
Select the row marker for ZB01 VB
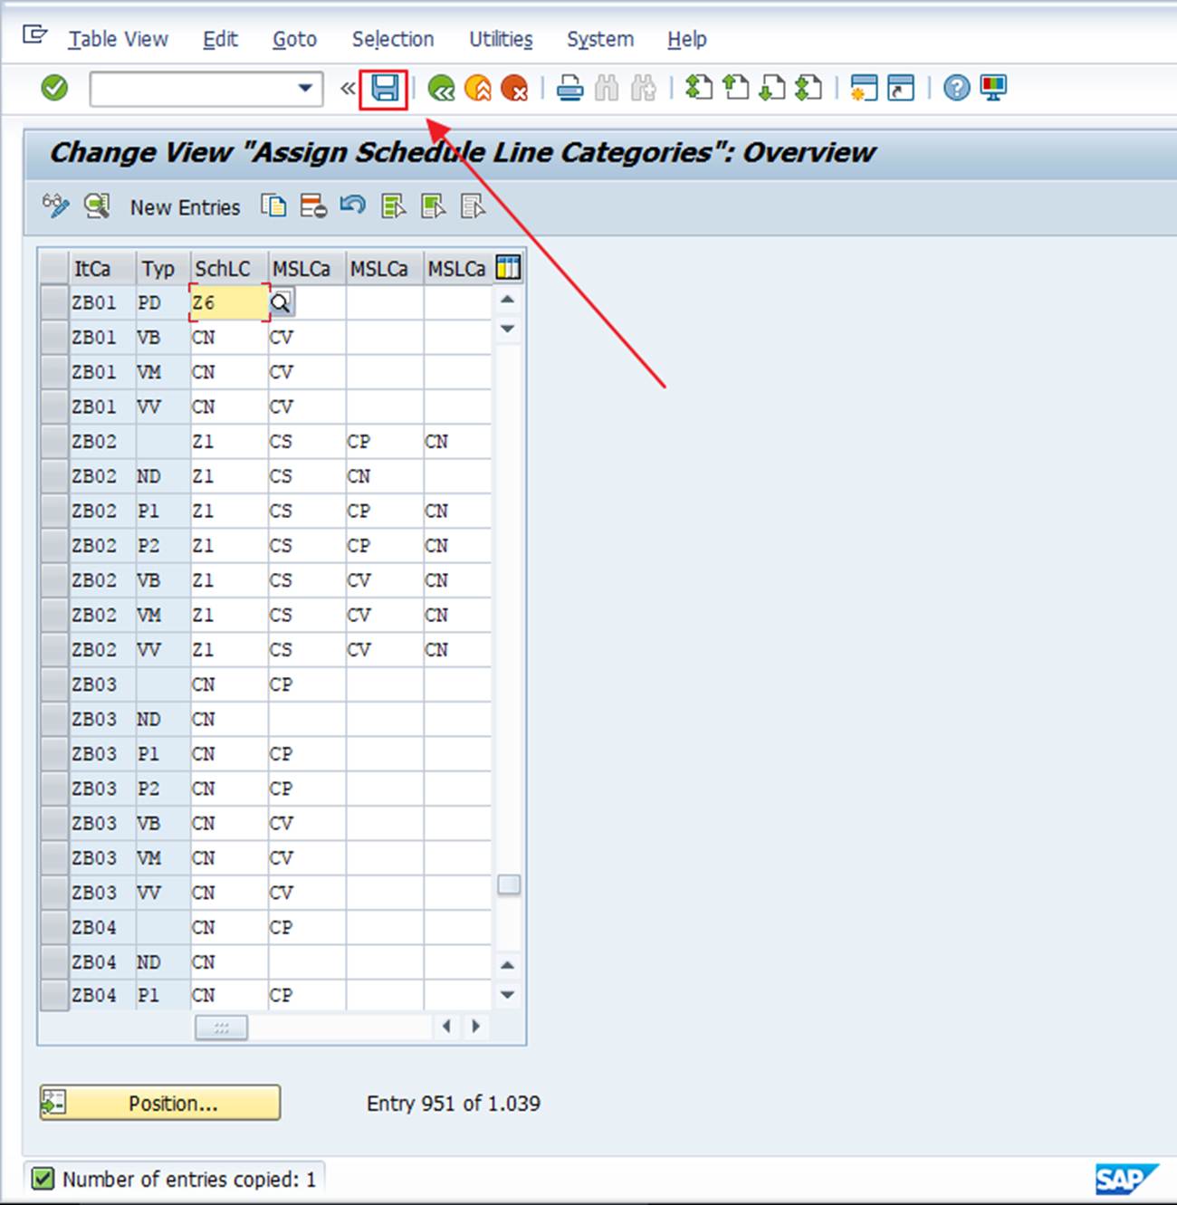54,337
